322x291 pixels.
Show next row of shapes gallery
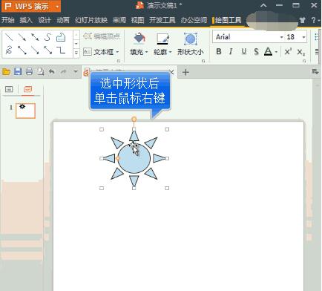click(x=76, y=44)
